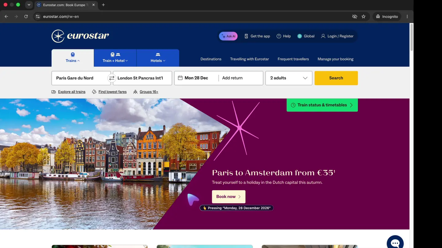
Task: Go to Manage your booking
Action: pos(335,59)
